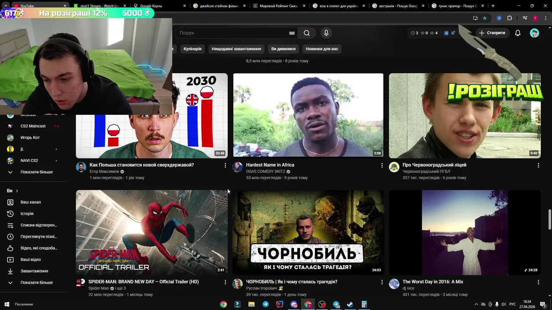552x310 pixels.
Task: Open the media control icon in Chrome toolbar
Action: pos(525,18)
